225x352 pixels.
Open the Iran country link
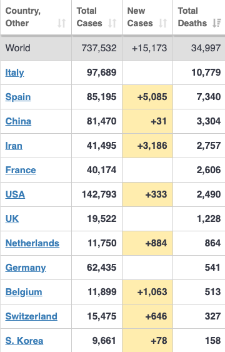(x=14, y=146)
